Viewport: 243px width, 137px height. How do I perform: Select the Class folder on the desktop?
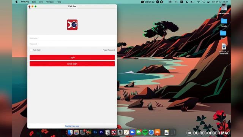click(223, 34)
